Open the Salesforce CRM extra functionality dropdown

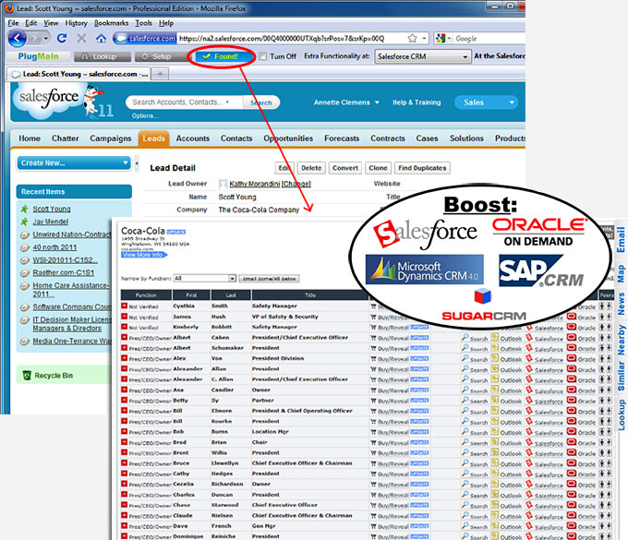click(x=422, y=56)
